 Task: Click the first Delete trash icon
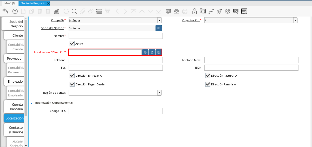tap(40, 11)
